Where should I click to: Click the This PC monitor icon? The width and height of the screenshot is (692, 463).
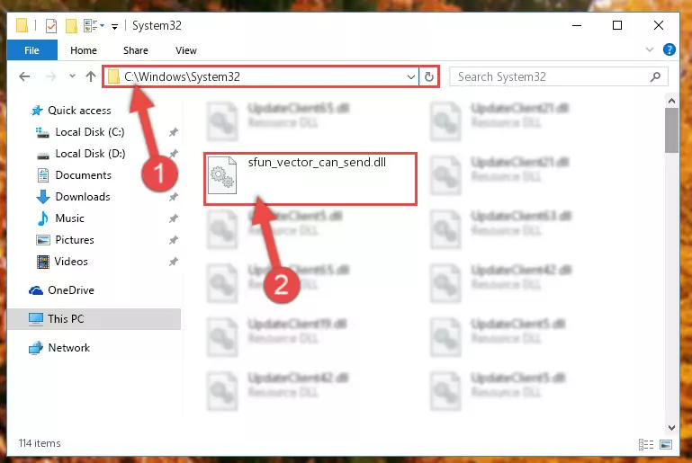coord(36,319)
